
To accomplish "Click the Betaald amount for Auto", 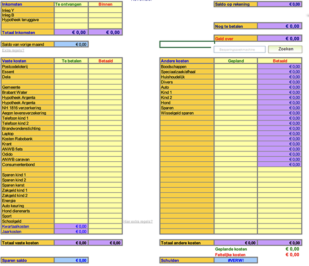I will [279, 87].
